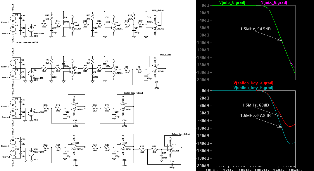Screen dimensions: 314x171
Task: Select capacitor C16 10µ symbol
Action: pyautogui.click(x=21, y=18)
